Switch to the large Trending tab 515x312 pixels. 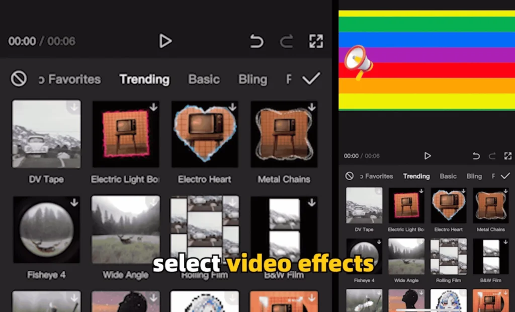pos(144,79)
